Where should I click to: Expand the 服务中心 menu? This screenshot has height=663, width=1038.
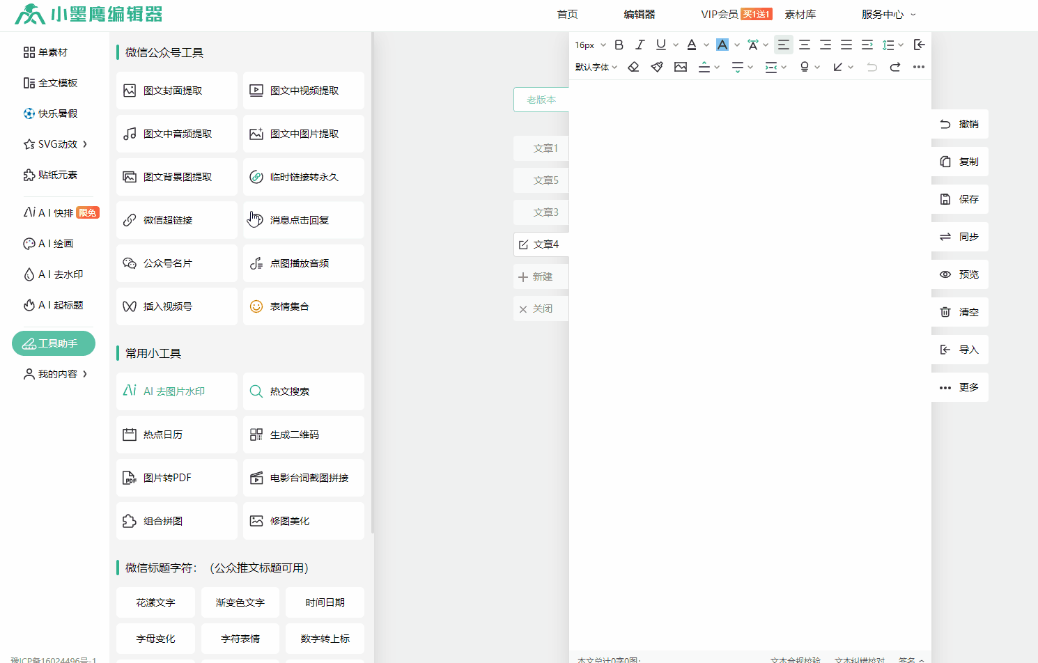pos(889,14)
